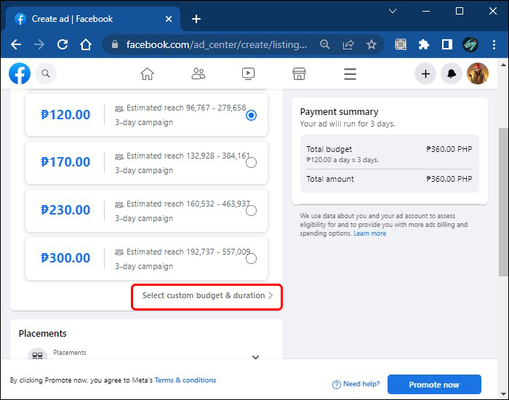Click the ₱170.00 price text
Screen dimensions: 509x400
point(65,162)
